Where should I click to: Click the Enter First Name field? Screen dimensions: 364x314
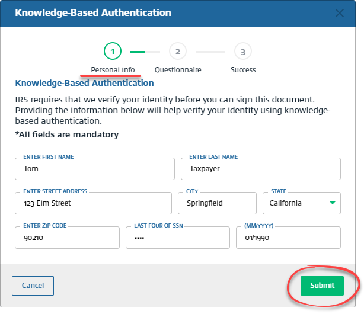click(x=95, y=169)
